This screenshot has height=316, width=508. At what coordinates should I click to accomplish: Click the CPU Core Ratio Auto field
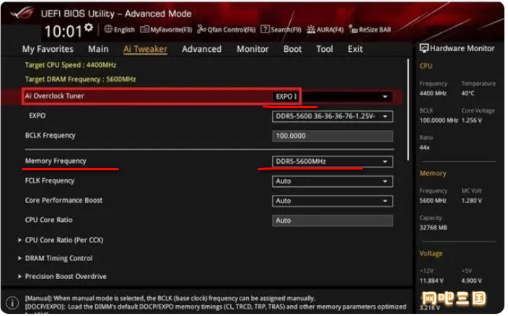point(333,221)
